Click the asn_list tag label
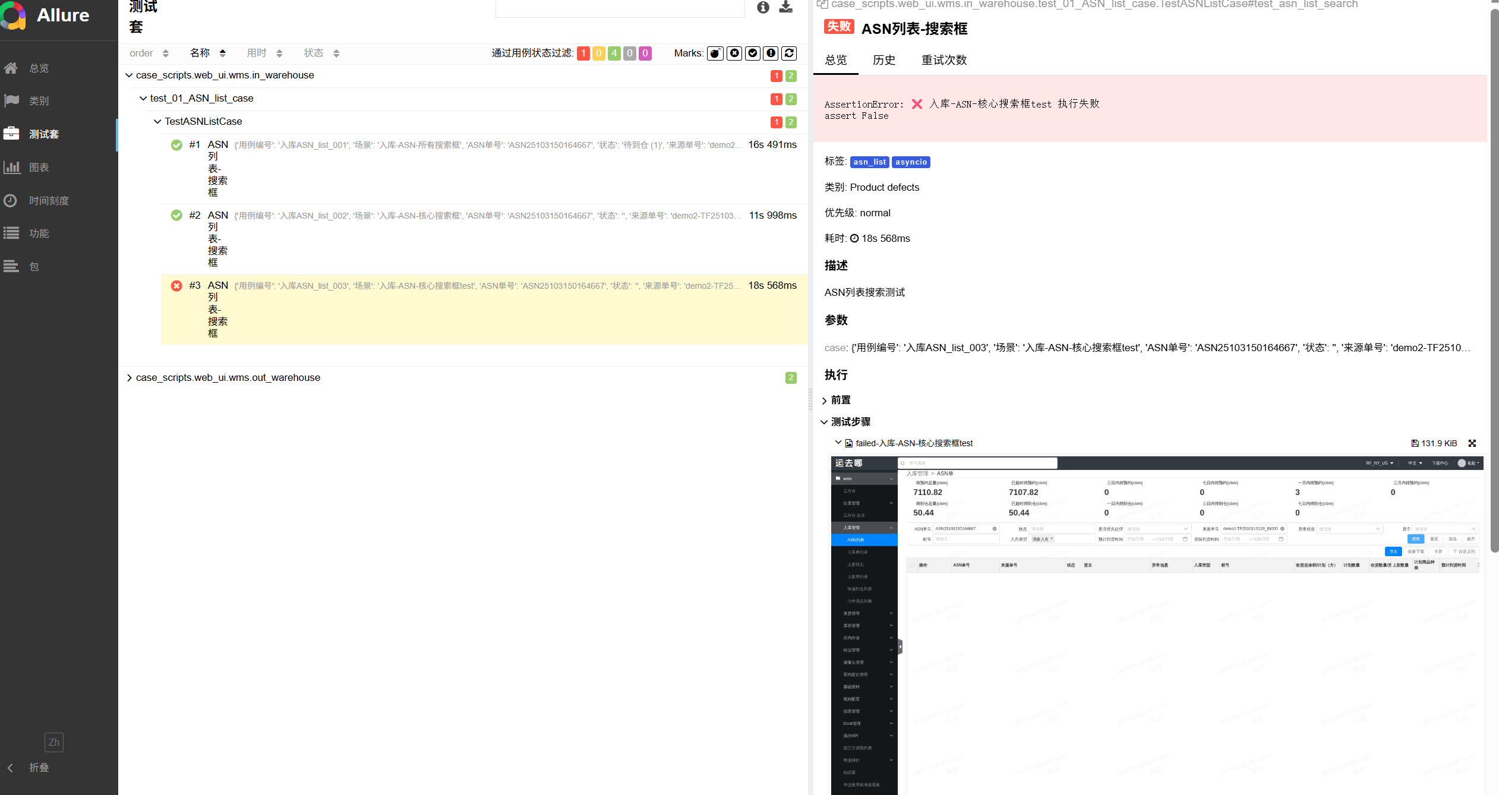The height and width of the screenshot is (795, 1499). 869,162
